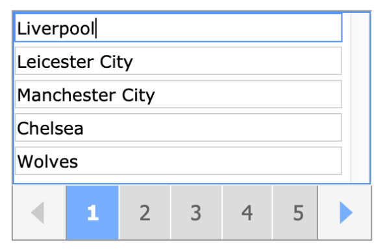Go to the previous page arrow
This screenshot has width=385, height=251.
click(x=39, y=213)
